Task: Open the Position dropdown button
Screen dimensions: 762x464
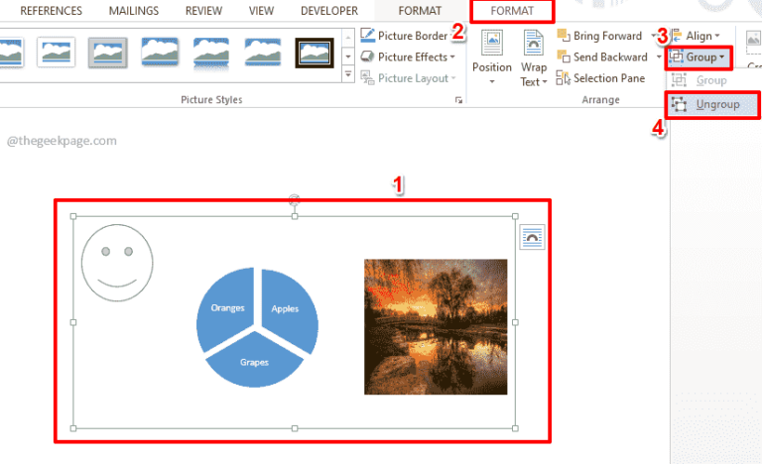Action: [x=492, y=58]
